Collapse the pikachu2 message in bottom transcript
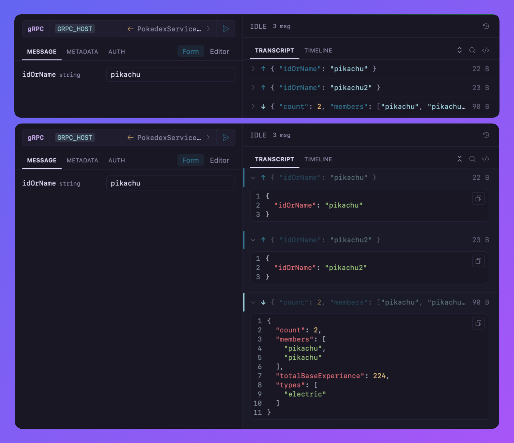 pyautogui.click(x=253, y=240)
